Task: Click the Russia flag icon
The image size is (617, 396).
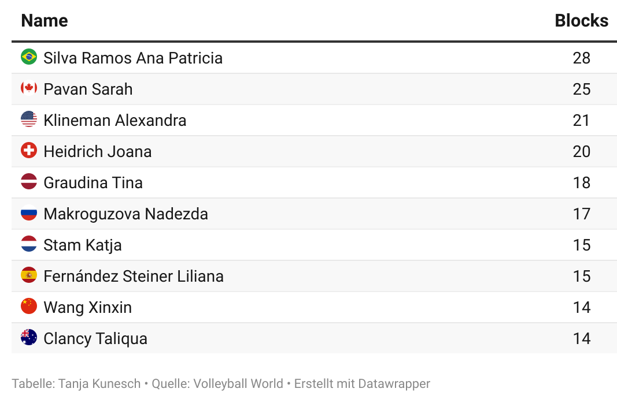Action: (29, 212)
